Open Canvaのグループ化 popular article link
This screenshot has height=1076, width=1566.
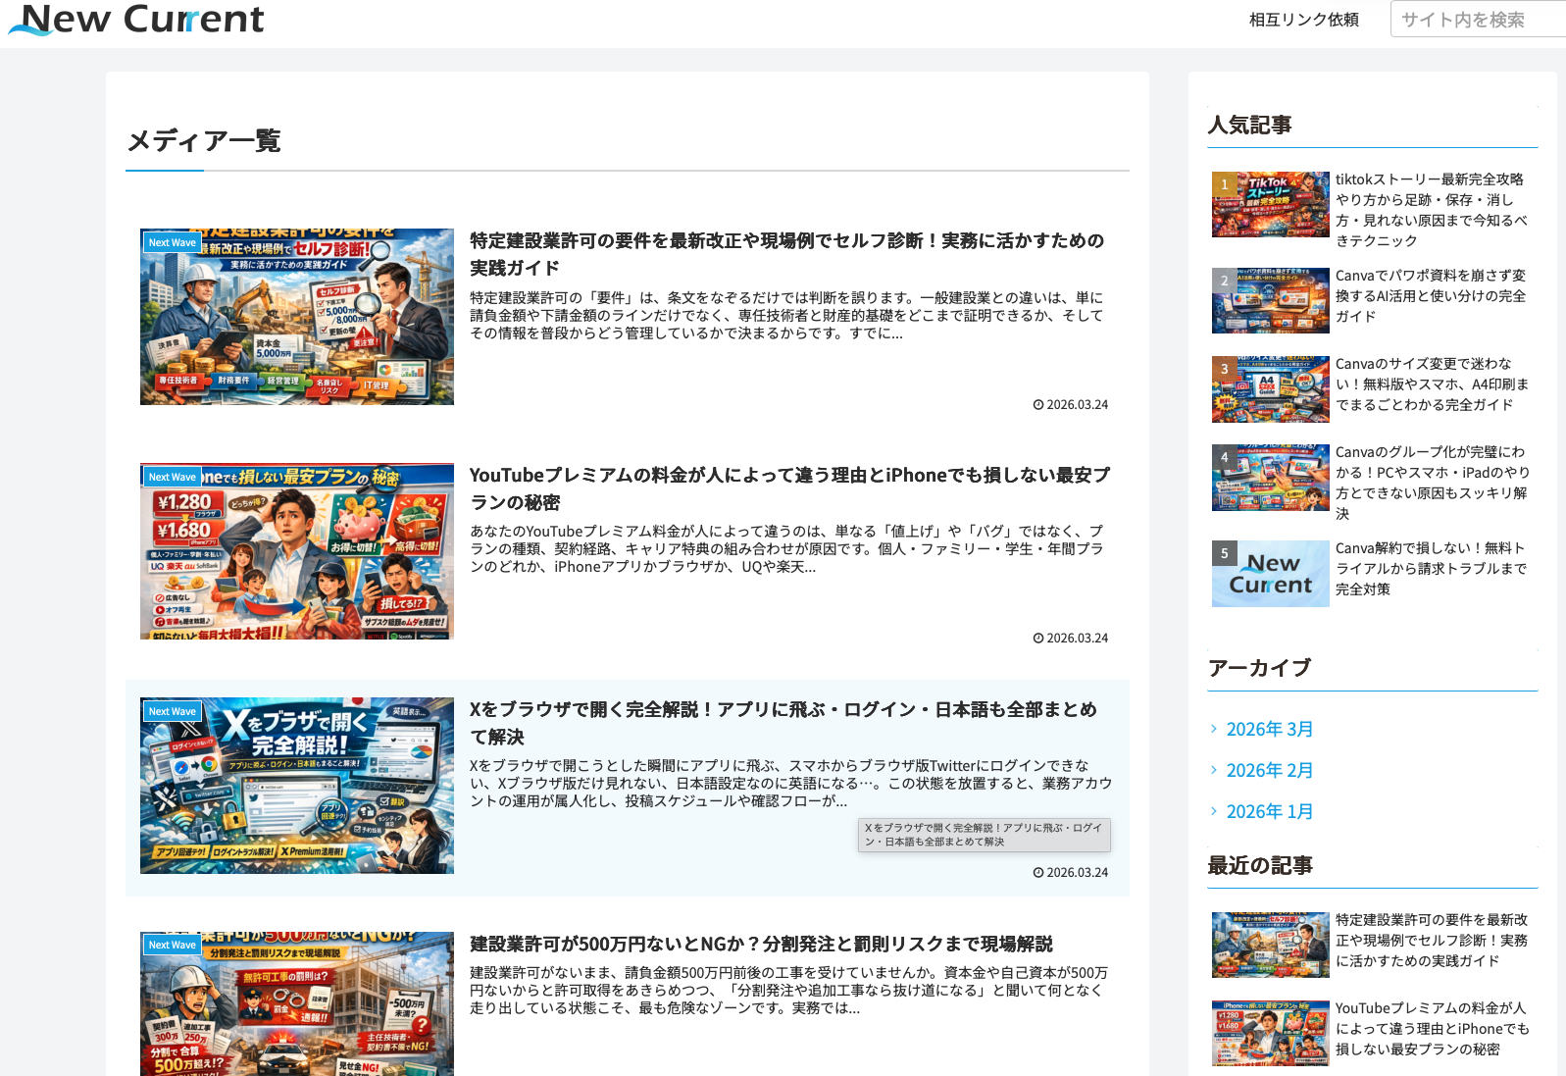[1433, 483]
